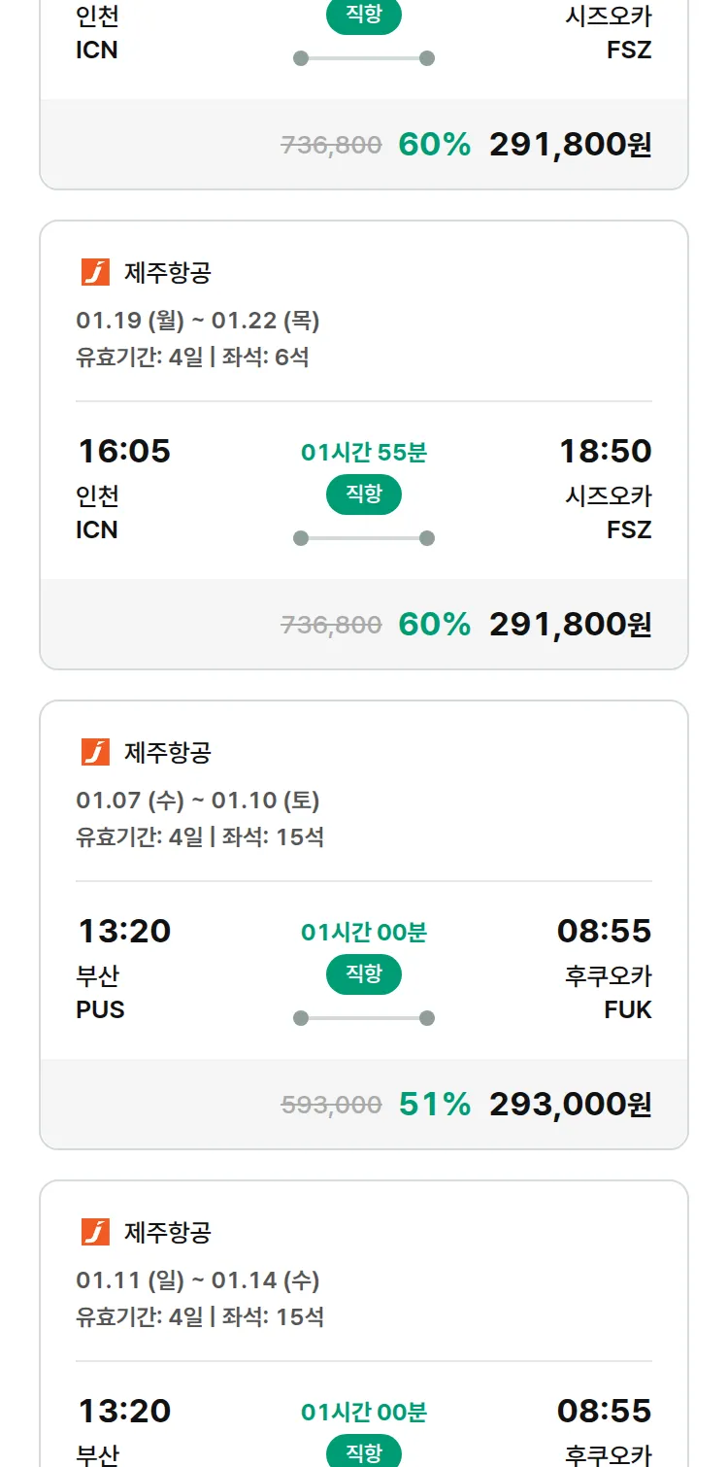Click PUS airport code on 01.07 card

101,1010
